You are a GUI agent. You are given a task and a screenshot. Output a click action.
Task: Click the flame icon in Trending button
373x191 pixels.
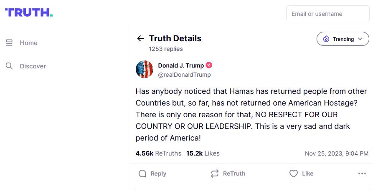point(326,39)
